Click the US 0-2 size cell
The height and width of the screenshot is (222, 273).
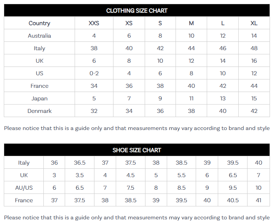(94, 73)
